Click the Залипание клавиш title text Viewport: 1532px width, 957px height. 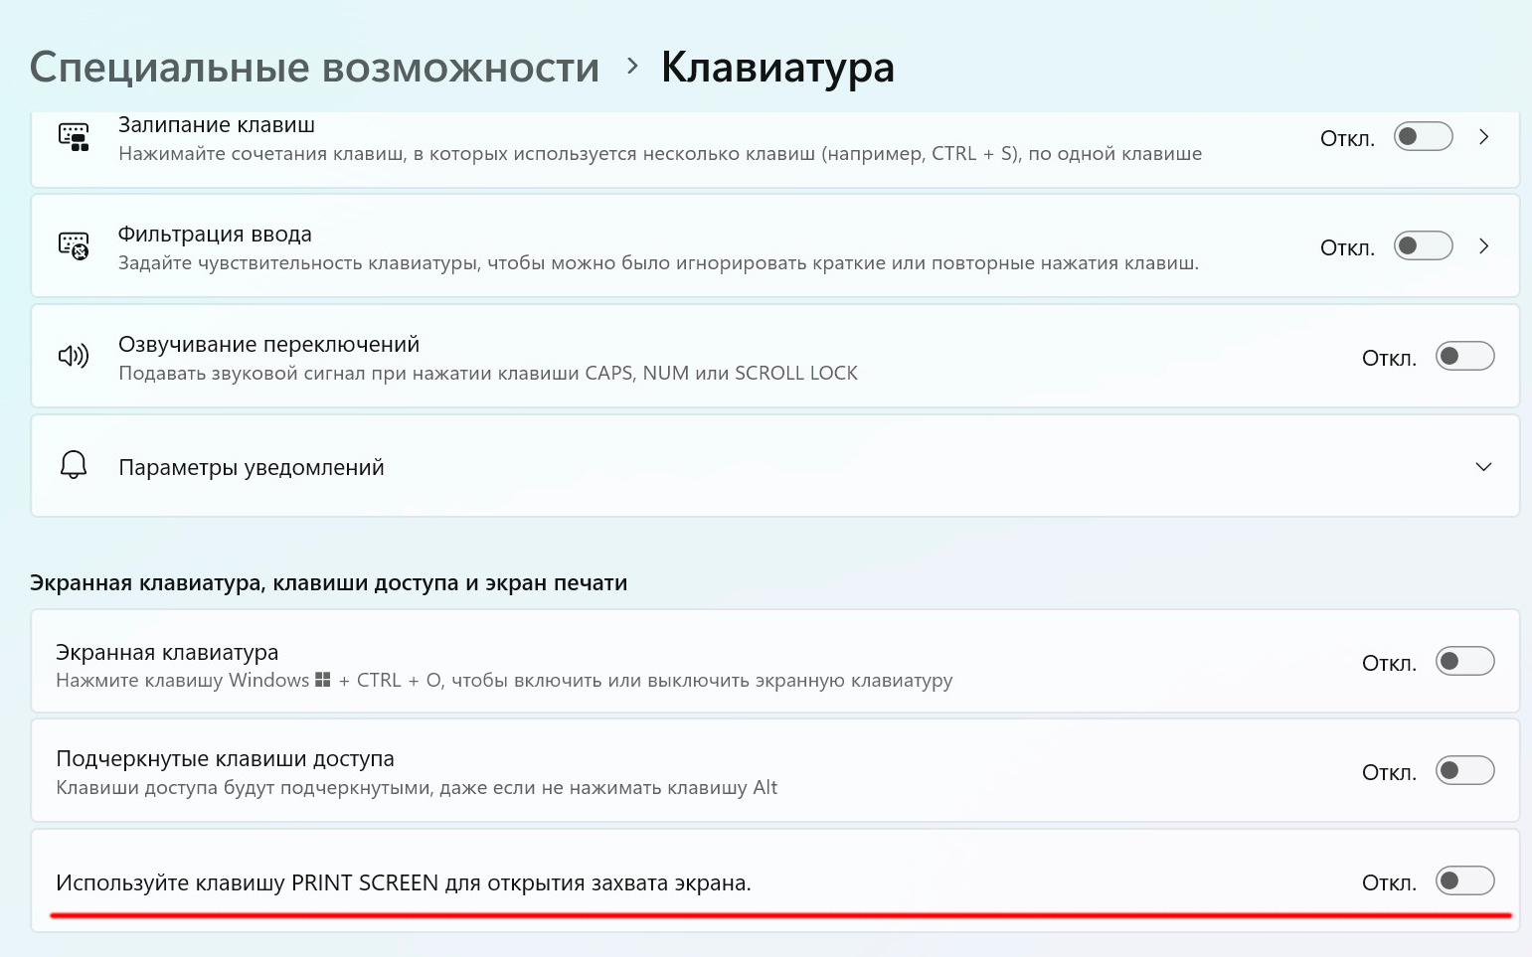[x=217, y=125]
